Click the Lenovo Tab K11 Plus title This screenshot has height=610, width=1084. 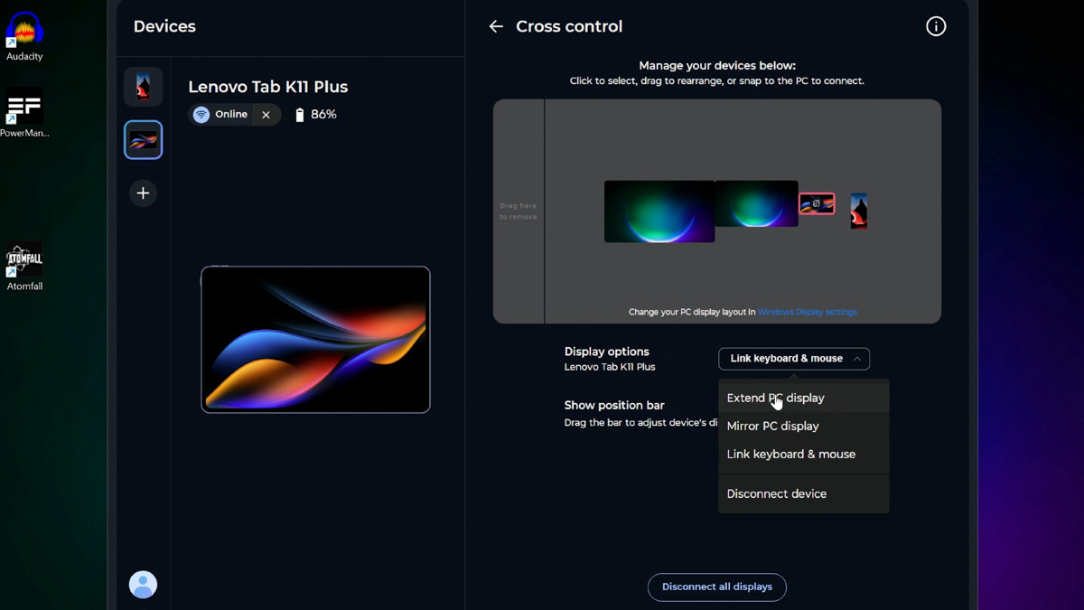pyautogui.click(x=268, y=87)
